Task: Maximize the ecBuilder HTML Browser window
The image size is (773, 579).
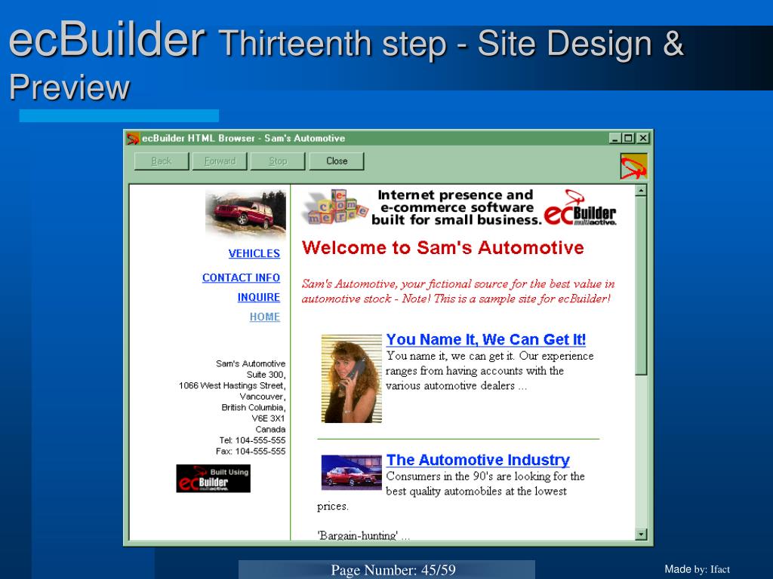Action: tap(627, 139)
